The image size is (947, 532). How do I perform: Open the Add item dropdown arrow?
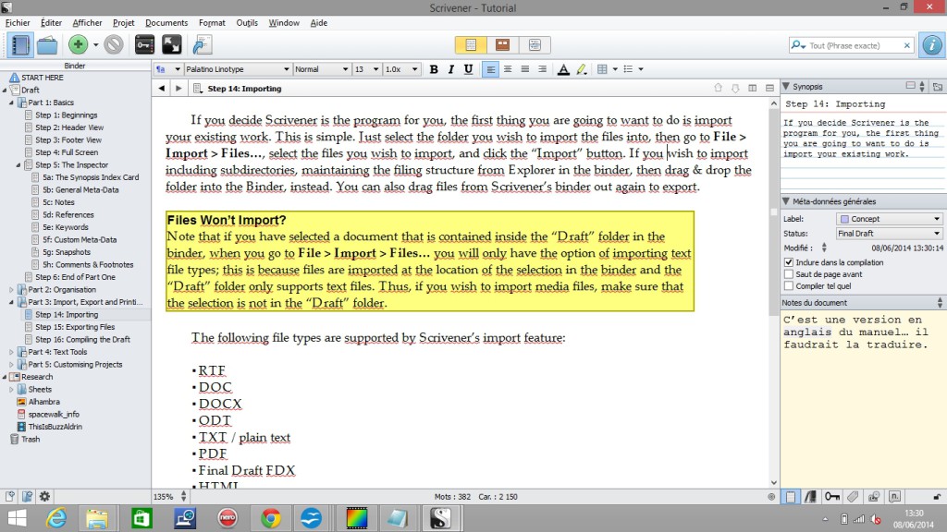(95, 45)
